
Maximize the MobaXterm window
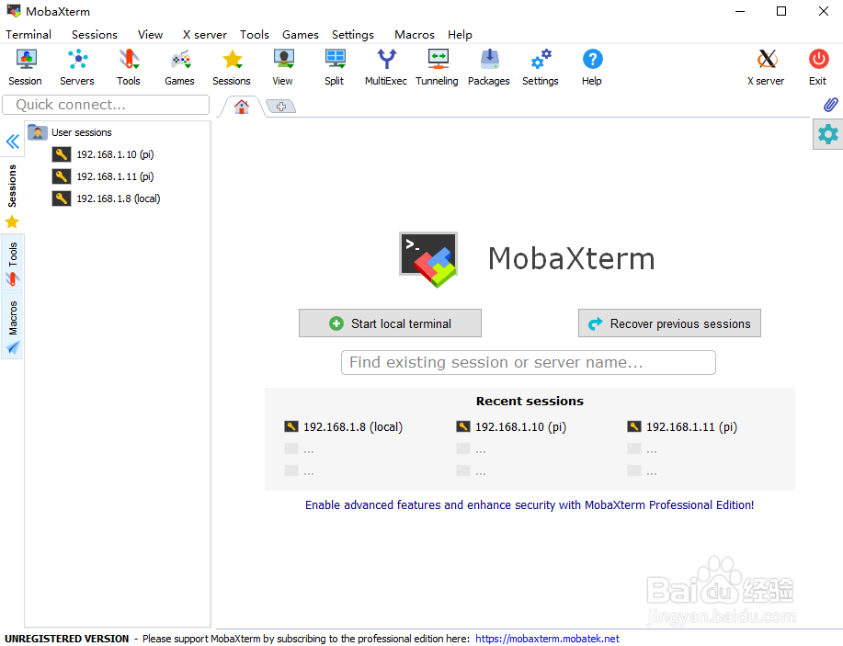[781, 11]
